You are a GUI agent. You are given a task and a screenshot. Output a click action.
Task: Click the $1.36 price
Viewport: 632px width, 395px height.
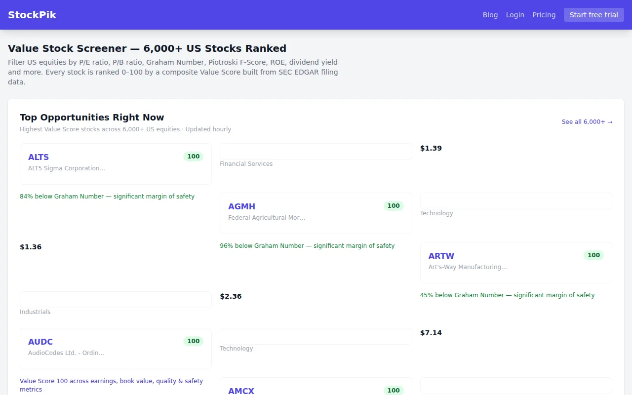click(x=31, y=247)
